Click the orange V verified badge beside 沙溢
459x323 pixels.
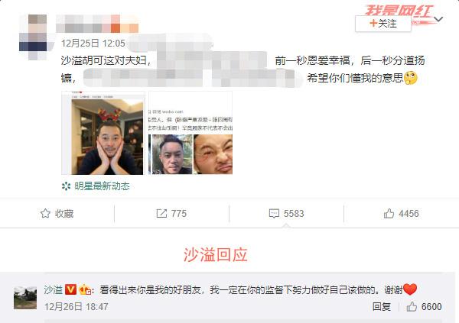click(x=70, y=289)
